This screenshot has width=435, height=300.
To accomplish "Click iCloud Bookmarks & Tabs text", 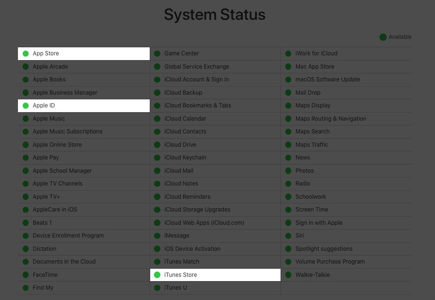I will click(197, 106).
